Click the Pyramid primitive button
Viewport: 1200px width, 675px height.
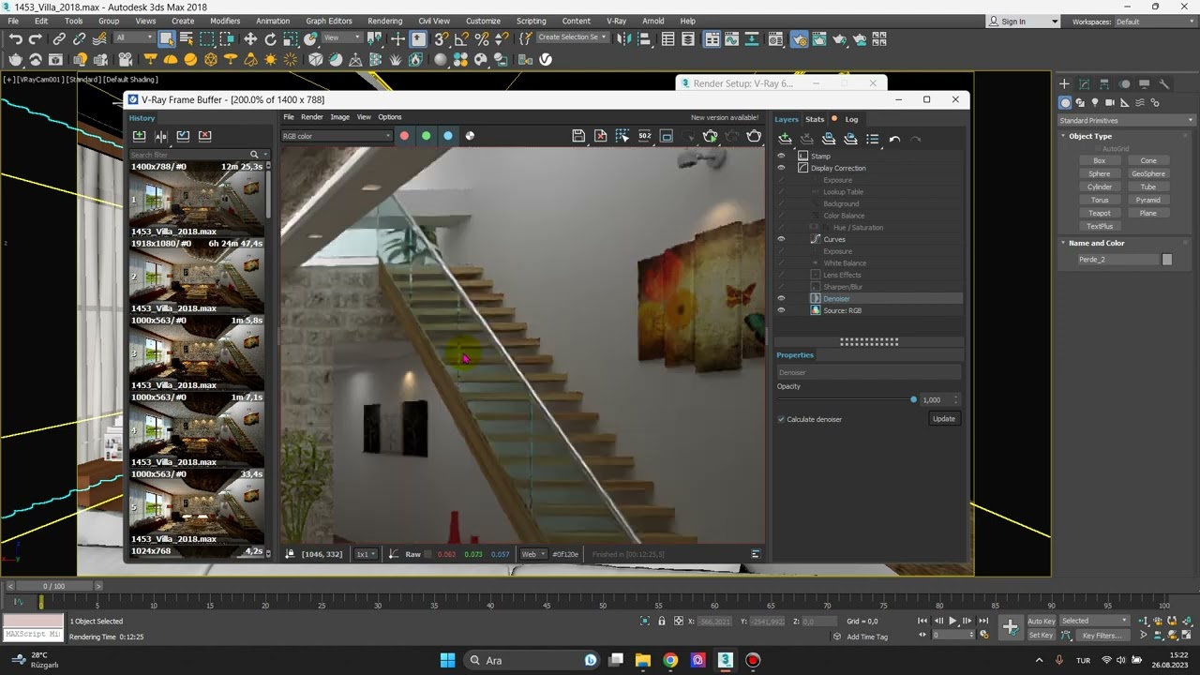pos(1147,200)
